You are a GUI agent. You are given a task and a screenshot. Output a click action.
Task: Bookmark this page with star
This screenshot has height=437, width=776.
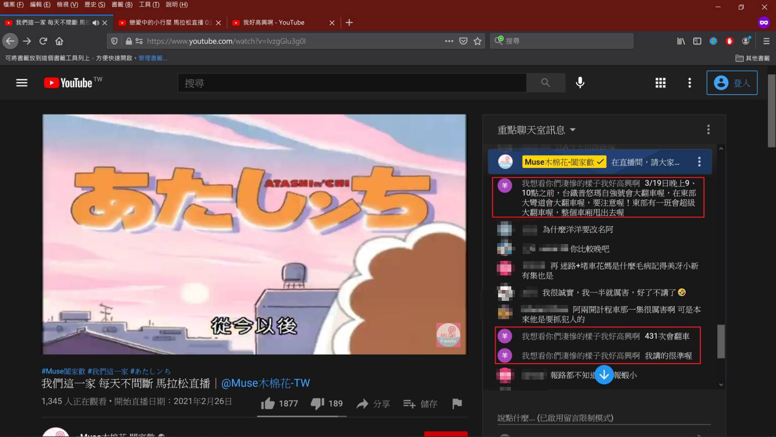478,41
